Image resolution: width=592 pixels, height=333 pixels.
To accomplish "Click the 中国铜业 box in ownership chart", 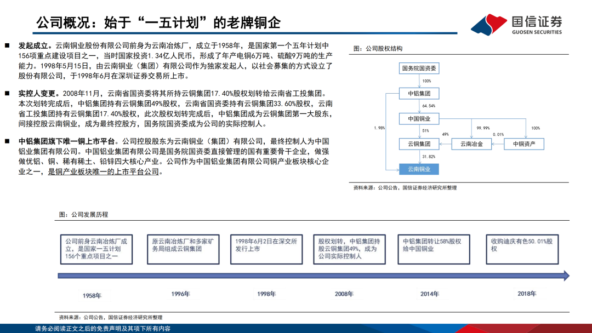I will click(x=419, y=119).
